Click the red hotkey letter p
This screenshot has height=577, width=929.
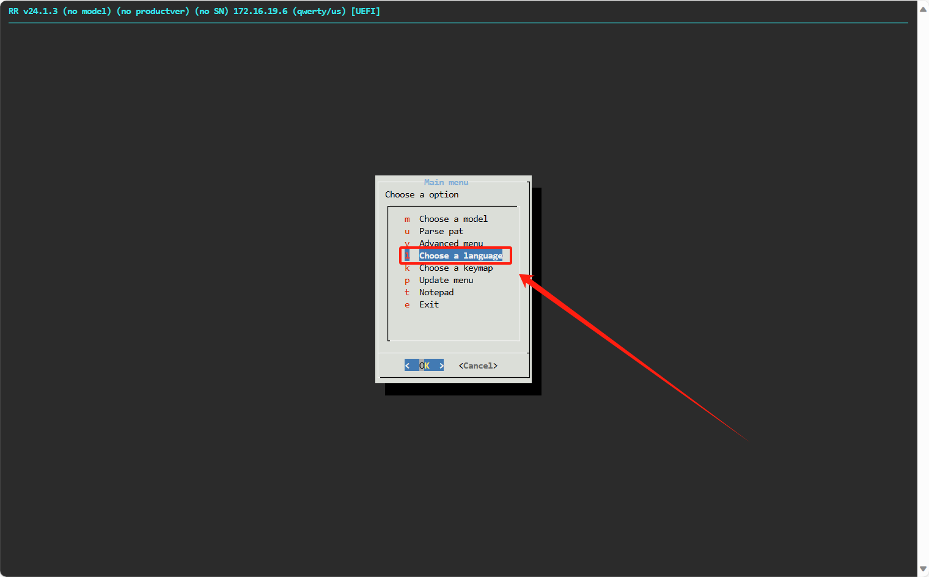(407, 280)
